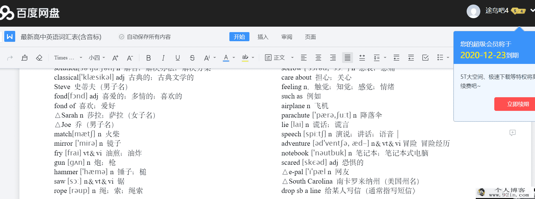The image size is (535, 199).
Task: Click the word 'adventure' in document
Action: 296,144
